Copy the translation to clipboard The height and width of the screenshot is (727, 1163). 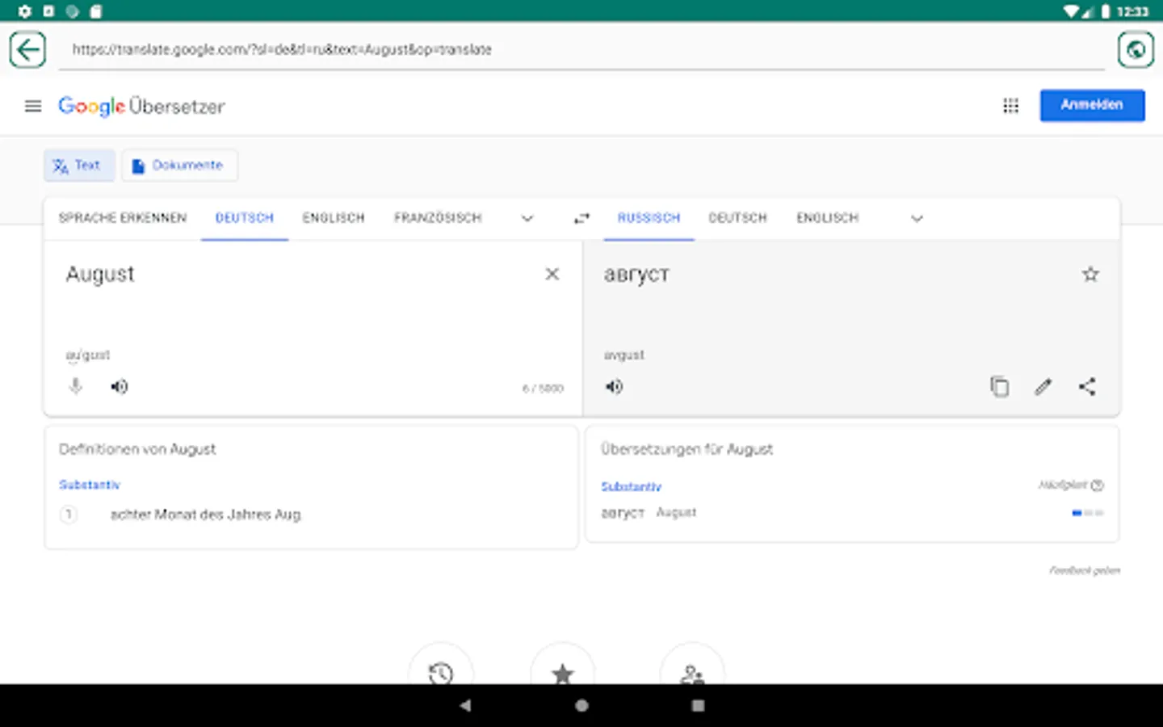click(x=999, y=386)
